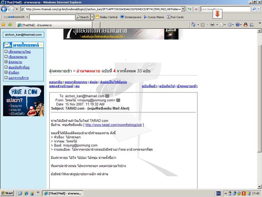
Task: Click the ตอบกลับ reply link
Action: (x=56, y=82)
